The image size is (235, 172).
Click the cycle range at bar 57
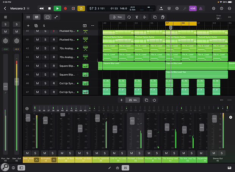(x=169, y=23)
